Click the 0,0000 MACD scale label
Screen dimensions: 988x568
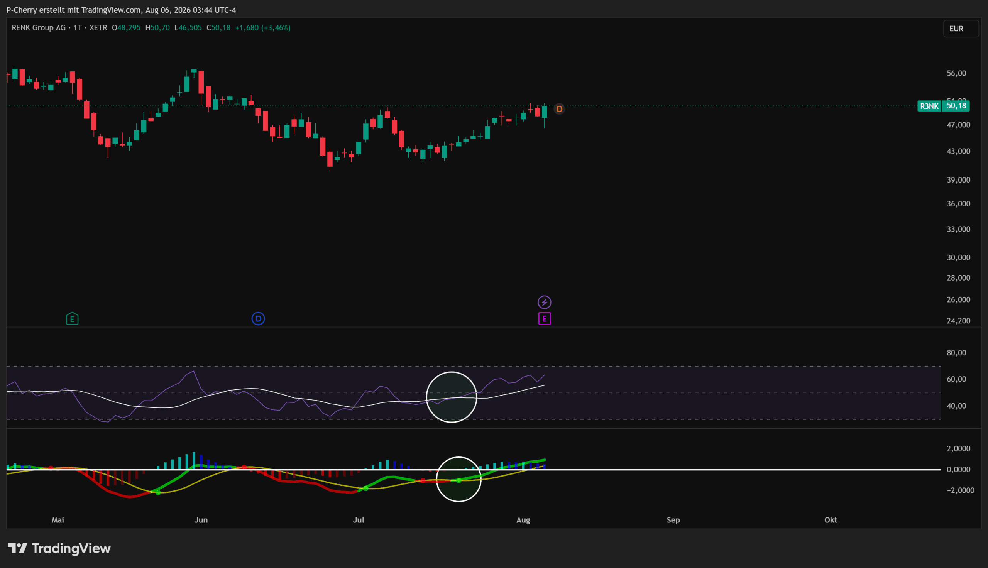[958, 469]
